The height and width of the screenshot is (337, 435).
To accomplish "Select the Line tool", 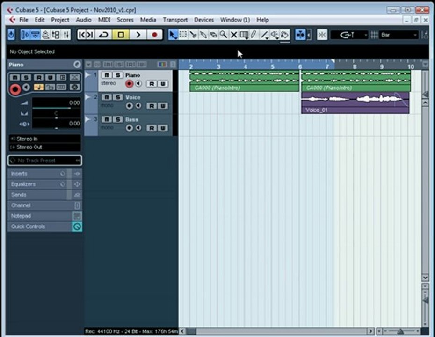I will pos(264,35).
